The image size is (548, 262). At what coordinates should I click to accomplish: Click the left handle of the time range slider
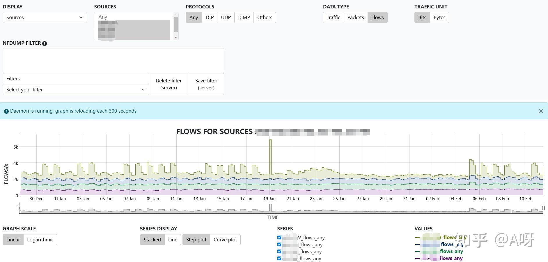(19, 208)
